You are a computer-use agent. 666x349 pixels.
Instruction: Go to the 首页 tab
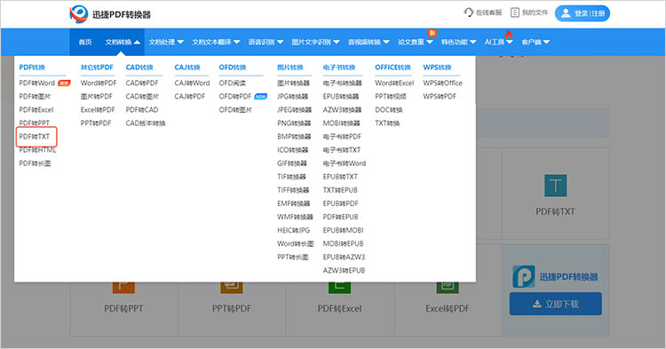[85, 42]
